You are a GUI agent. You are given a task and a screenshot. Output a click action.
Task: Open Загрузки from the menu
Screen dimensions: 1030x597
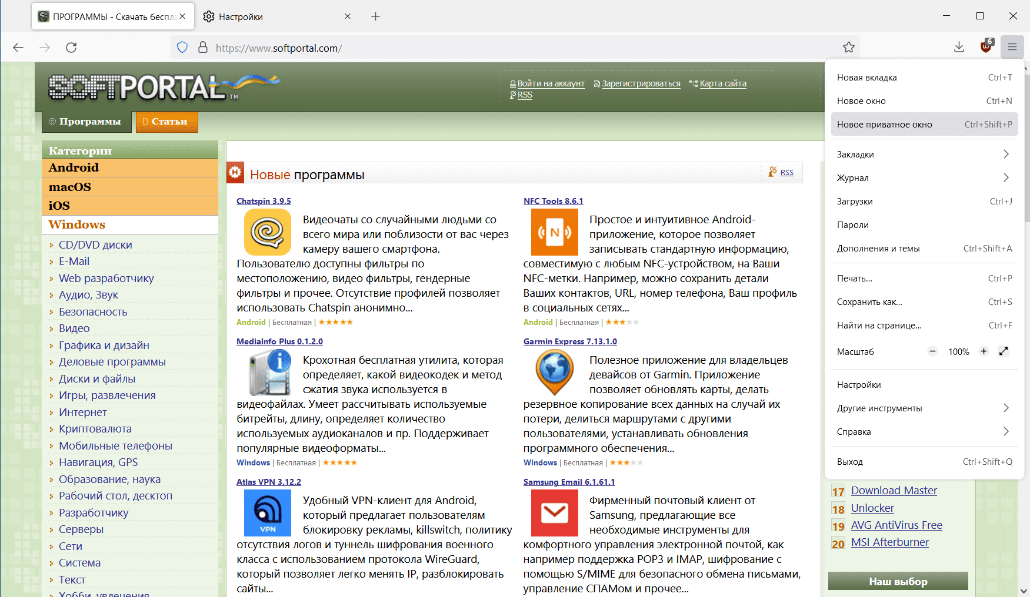(924, 201)
